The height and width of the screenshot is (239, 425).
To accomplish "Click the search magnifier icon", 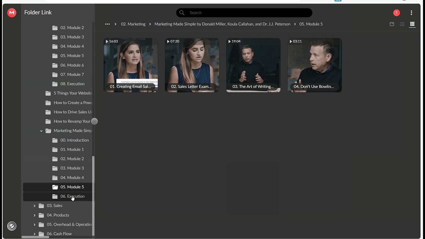I will coord(182,13).
